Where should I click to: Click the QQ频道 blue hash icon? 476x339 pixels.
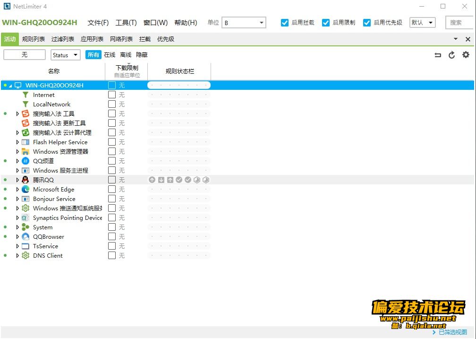coord(25,161)
